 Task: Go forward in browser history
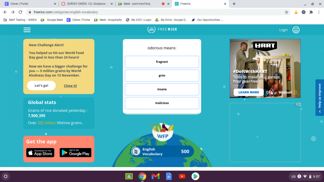[x=13, y=12]
